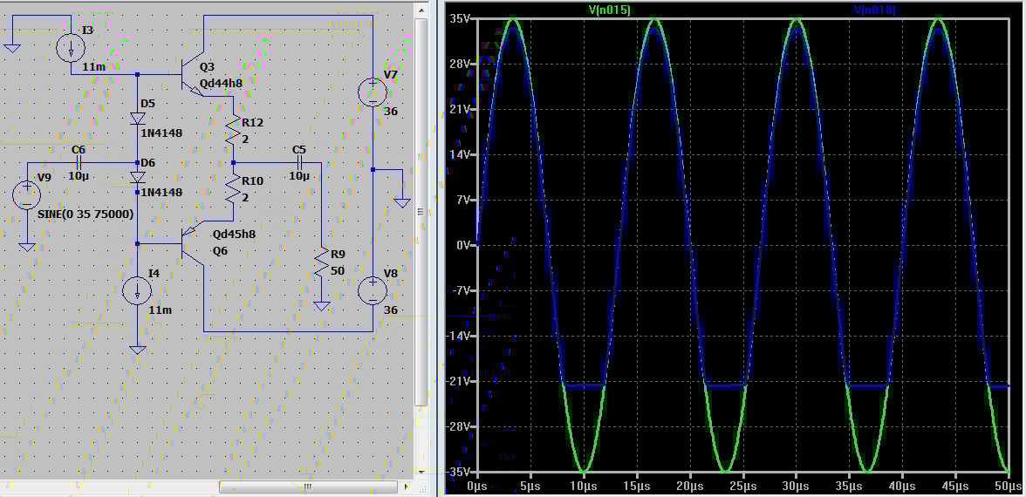Click the I4 current source symbol

(137, 290)
